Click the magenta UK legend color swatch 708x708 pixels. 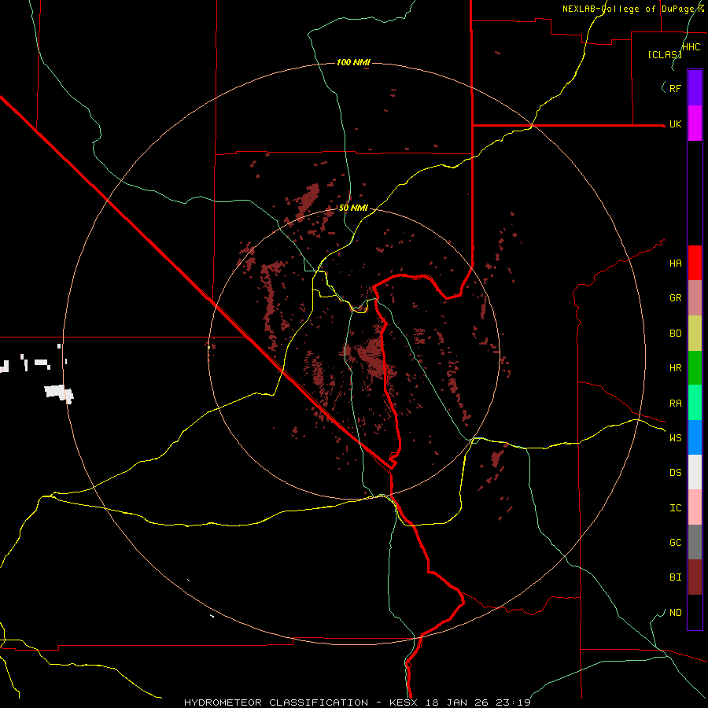pyautogui.click(x=695, y=124)
